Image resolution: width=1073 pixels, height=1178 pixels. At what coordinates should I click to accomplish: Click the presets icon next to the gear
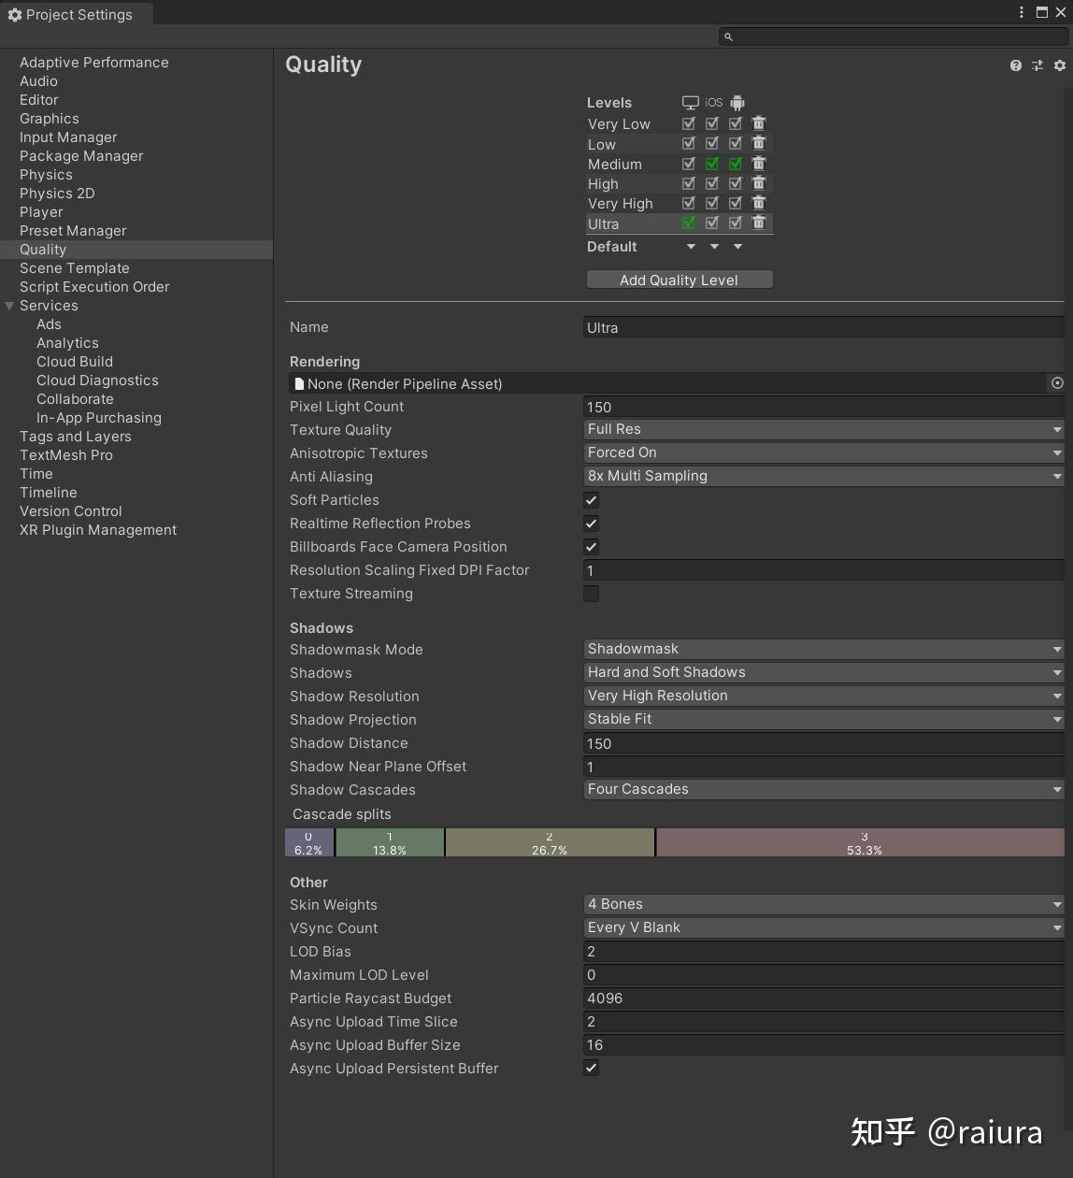(1037, 65)
